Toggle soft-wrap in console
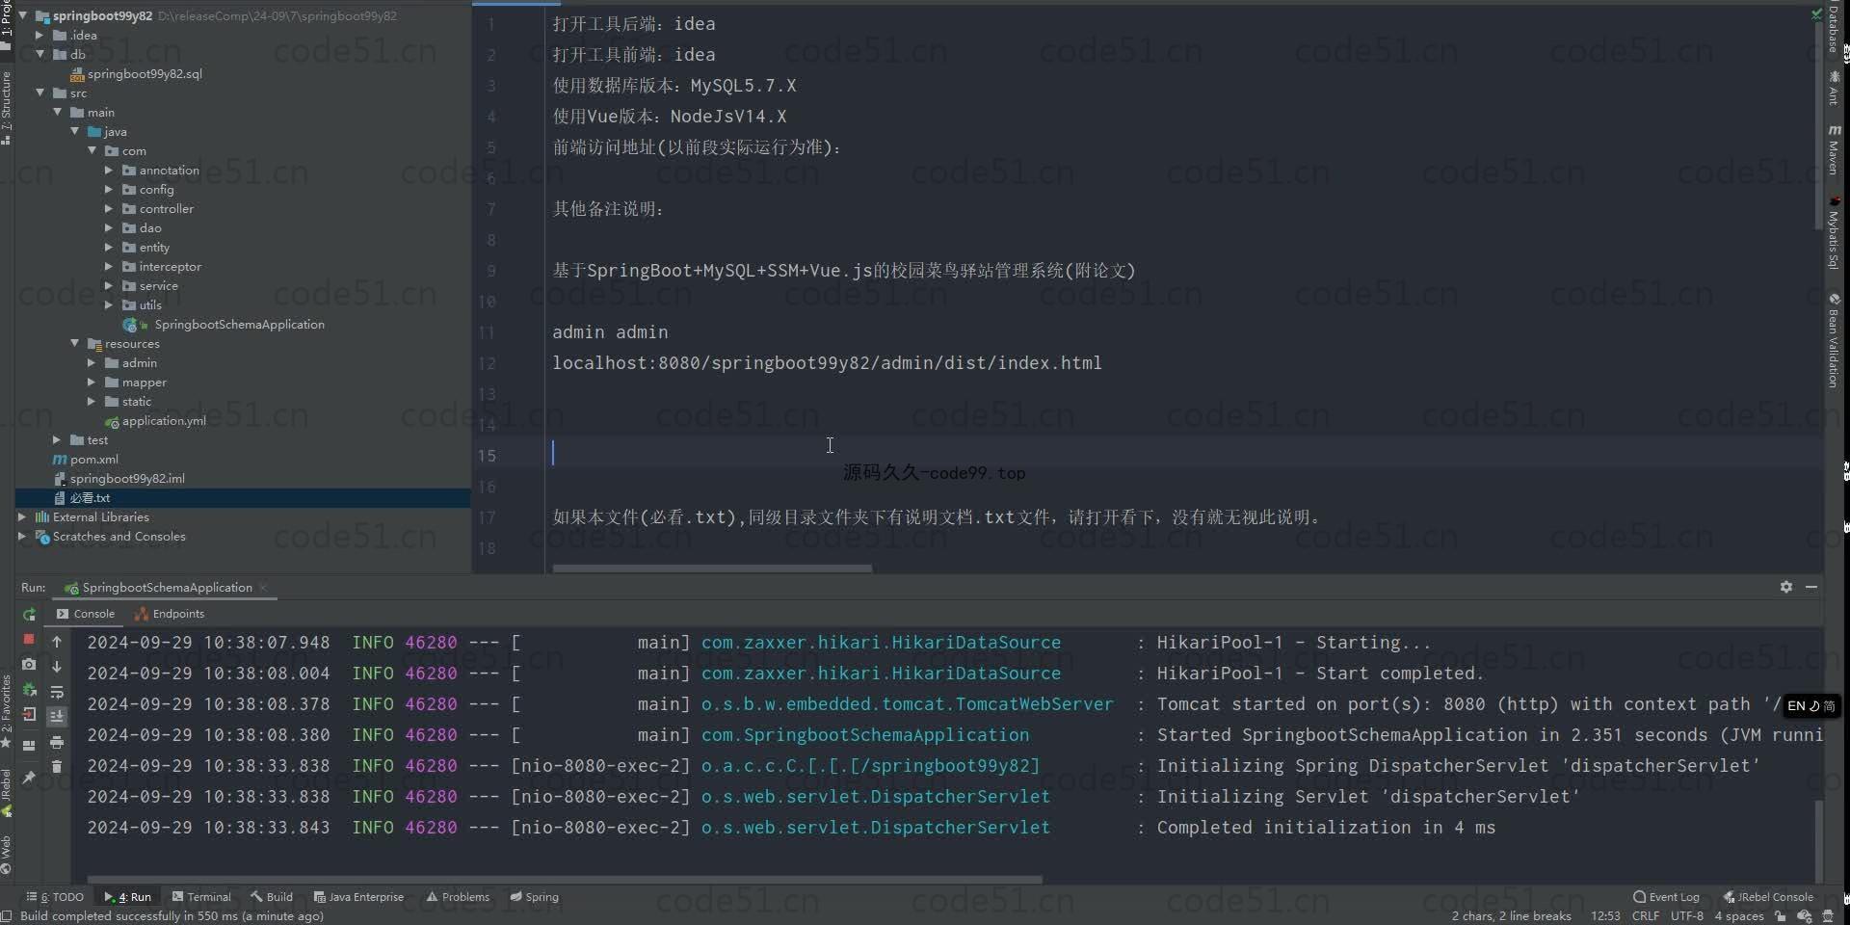Image resolution: width=1850 pixels, height=925 pixels. (57, 692)
